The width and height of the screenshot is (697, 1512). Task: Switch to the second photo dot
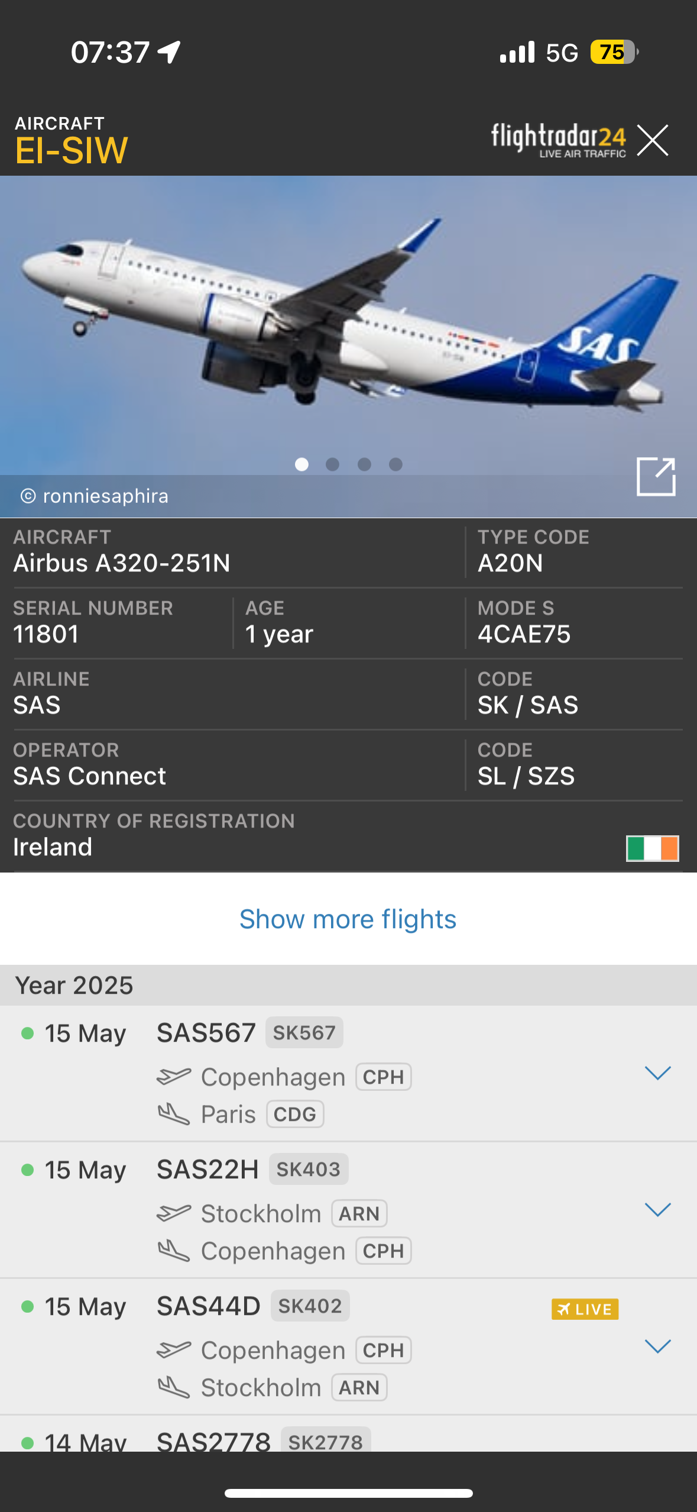click(333, 464)
